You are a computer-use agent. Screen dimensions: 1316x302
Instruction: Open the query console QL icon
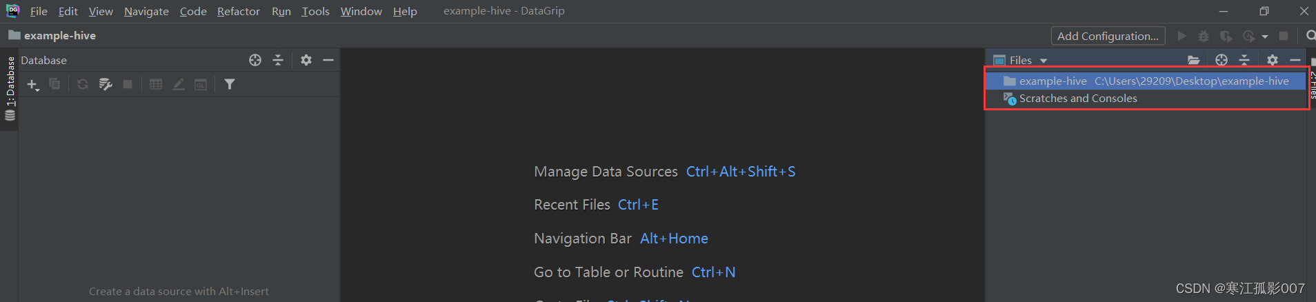point(201,84)
